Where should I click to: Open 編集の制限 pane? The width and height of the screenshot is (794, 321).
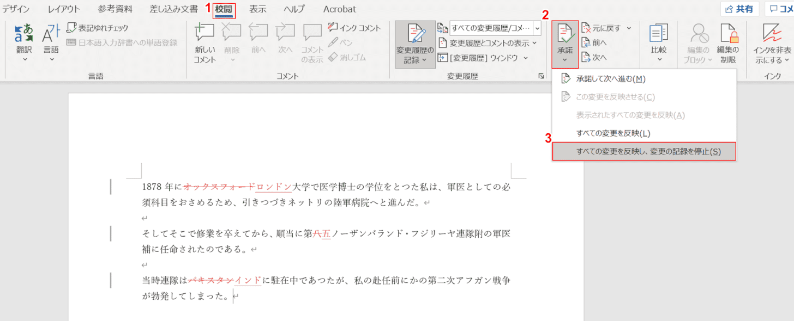coord(729,44)
